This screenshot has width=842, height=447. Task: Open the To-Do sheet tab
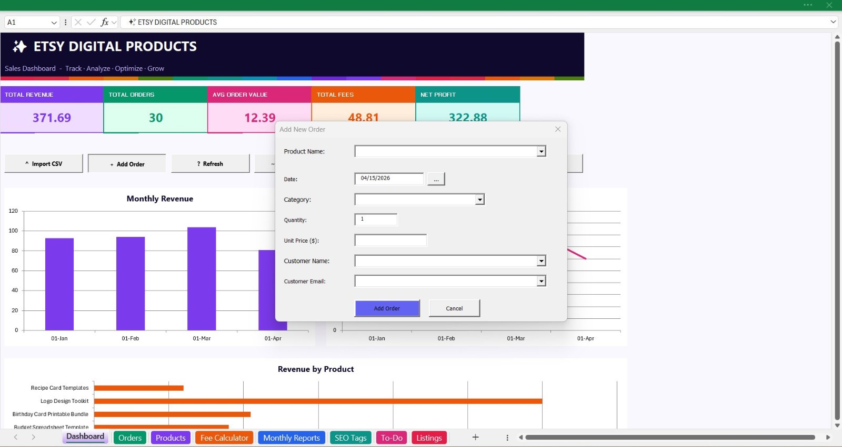(x=392, y=438)
